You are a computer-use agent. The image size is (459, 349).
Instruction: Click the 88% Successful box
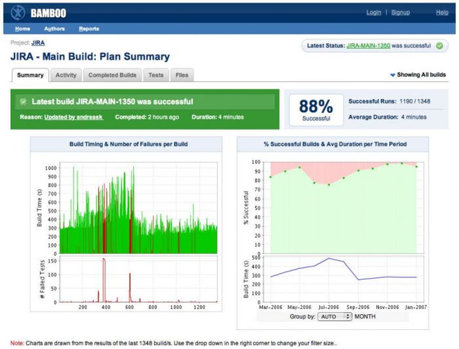coord(316,110)
